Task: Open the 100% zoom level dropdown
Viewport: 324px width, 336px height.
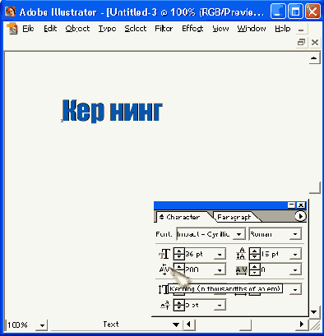Action: pos(42,325)
